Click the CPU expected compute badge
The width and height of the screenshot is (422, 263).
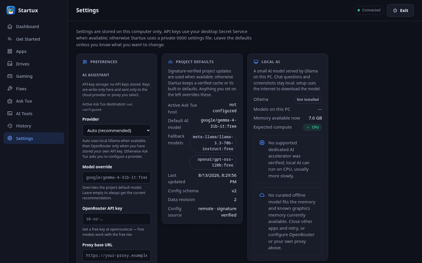click(312, 127)
